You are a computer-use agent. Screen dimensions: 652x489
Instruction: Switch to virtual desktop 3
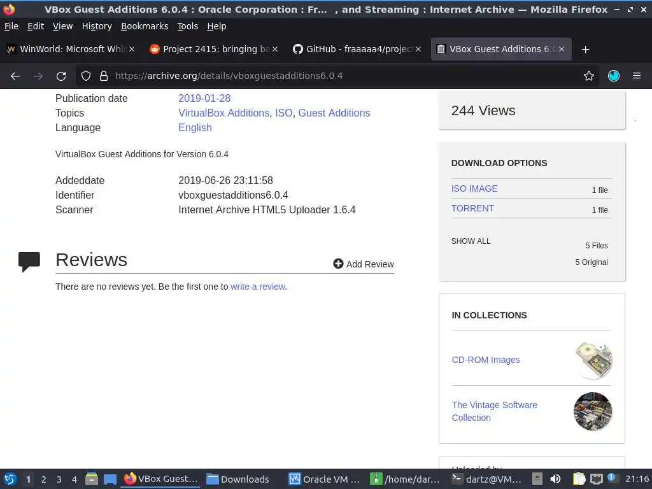tap(59, 479)
